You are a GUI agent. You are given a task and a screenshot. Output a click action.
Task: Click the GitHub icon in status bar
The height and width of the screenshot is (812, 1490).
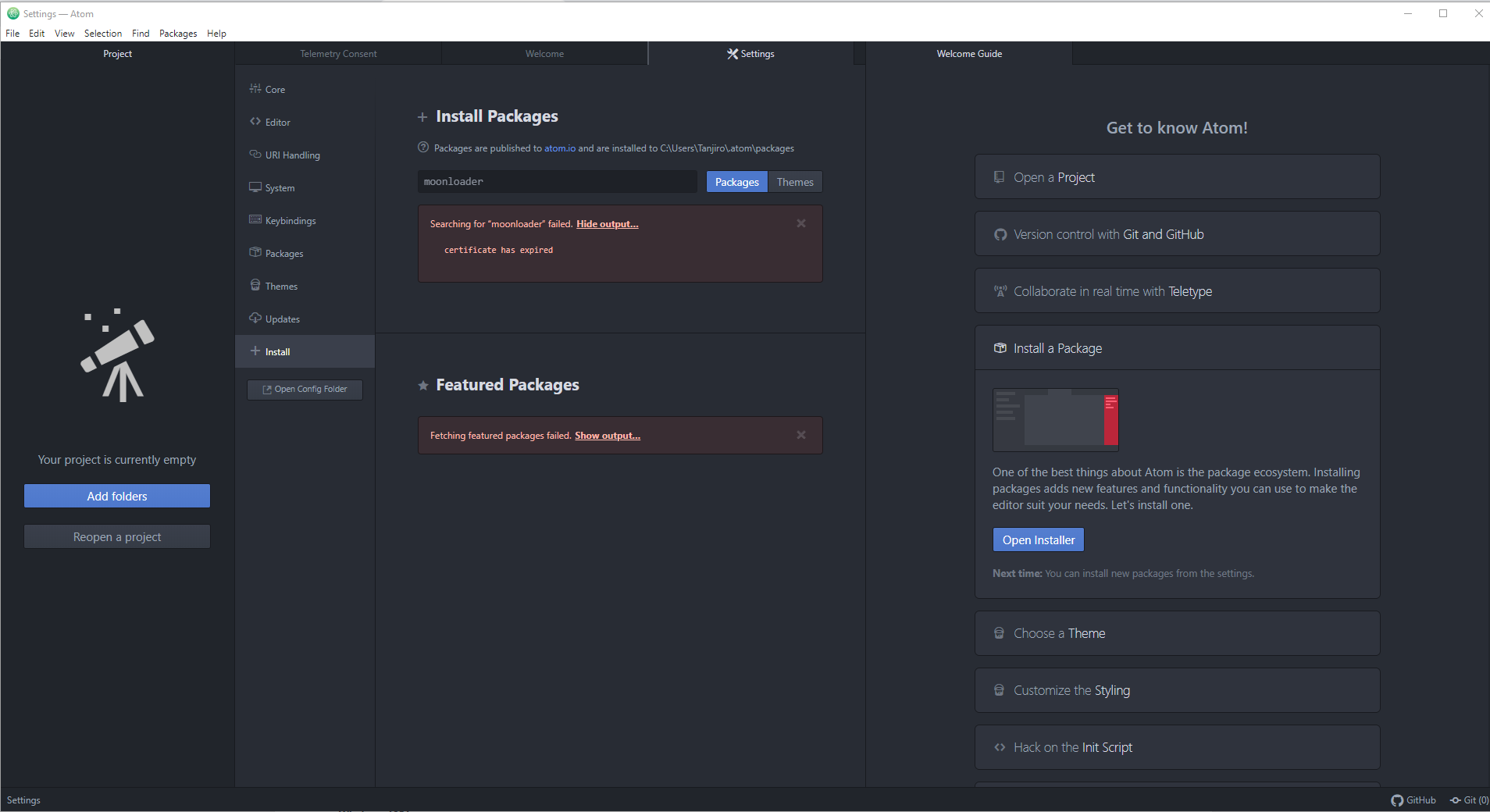pyautogui.click(x=1397, y=800)
